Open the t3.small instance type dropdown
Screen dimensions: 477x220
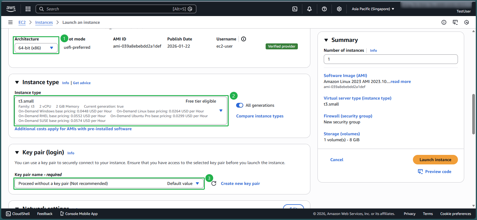click(x=121, y=111)
